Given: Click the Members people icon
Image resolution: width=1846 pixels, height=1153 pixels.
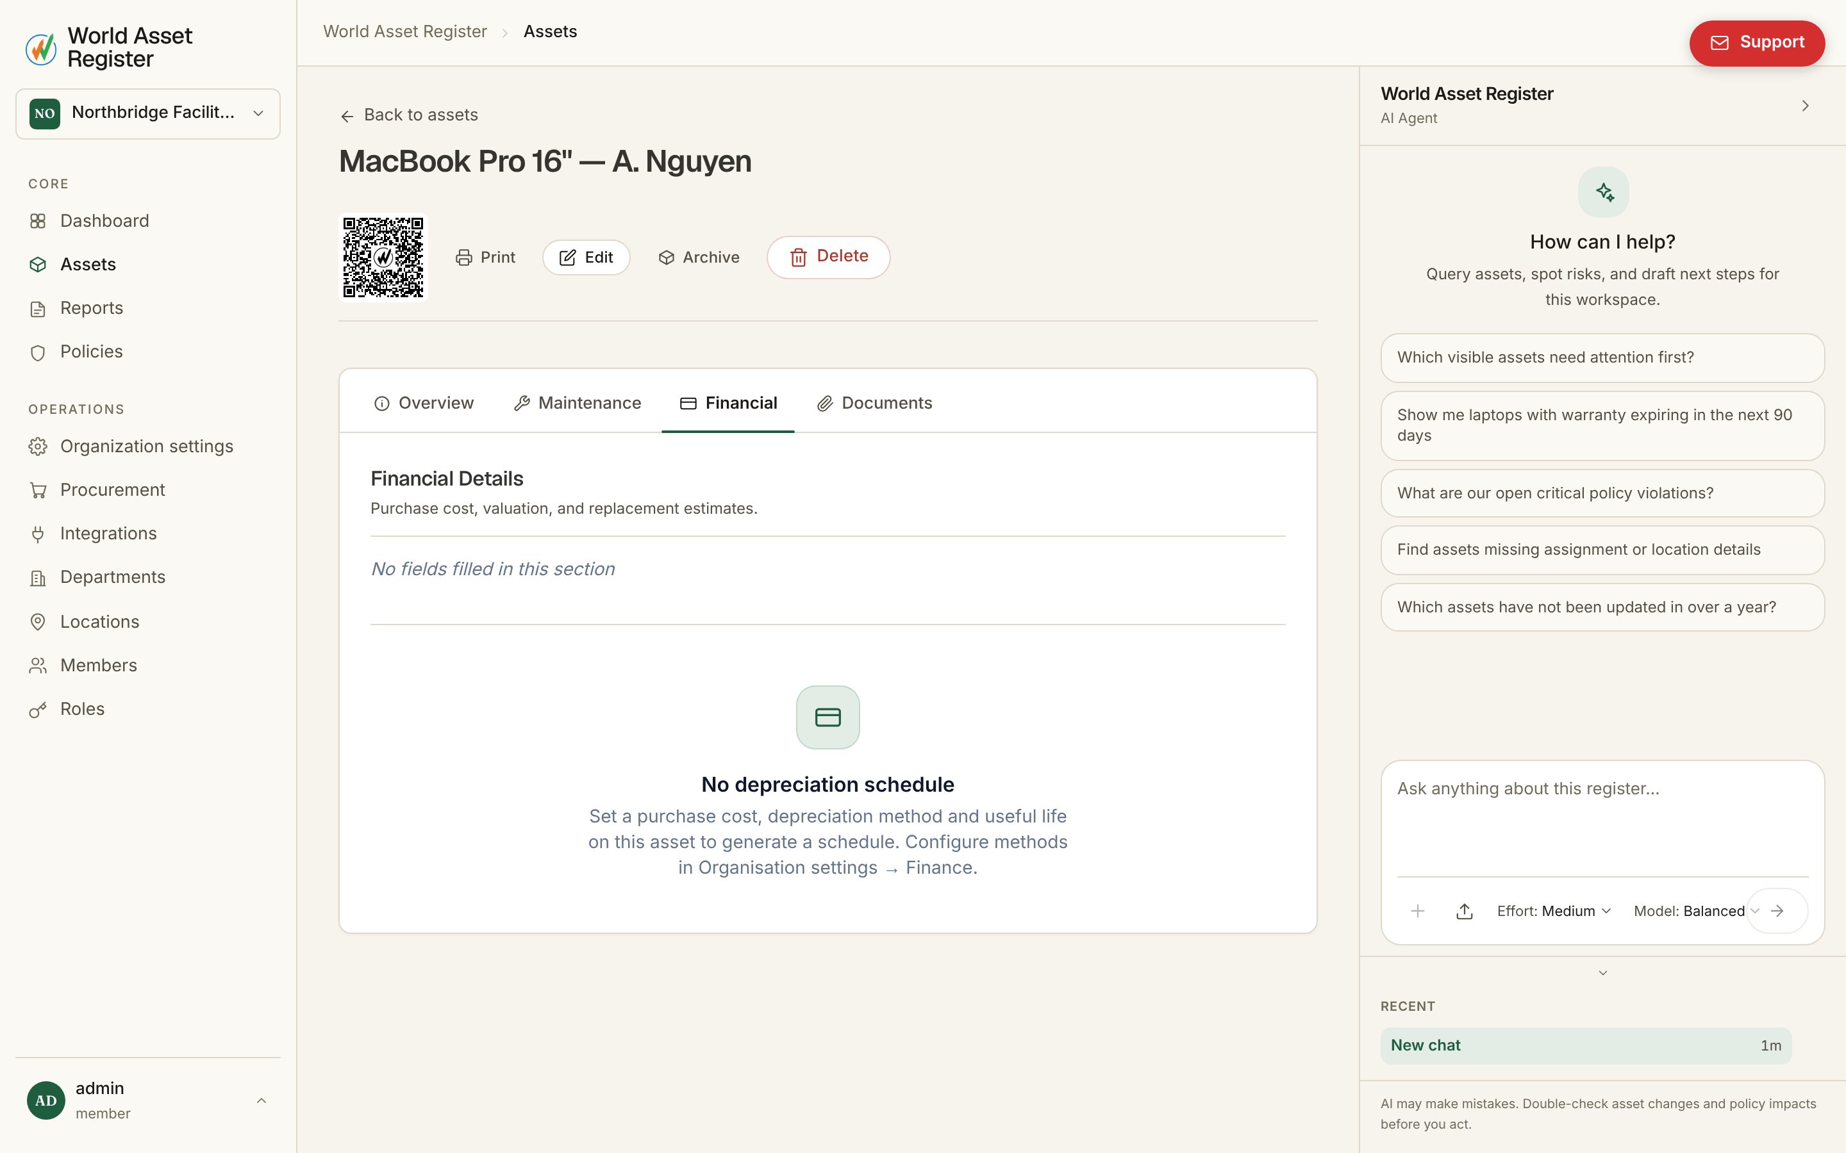Looking at the screenshot, I should tap(37, 666).
